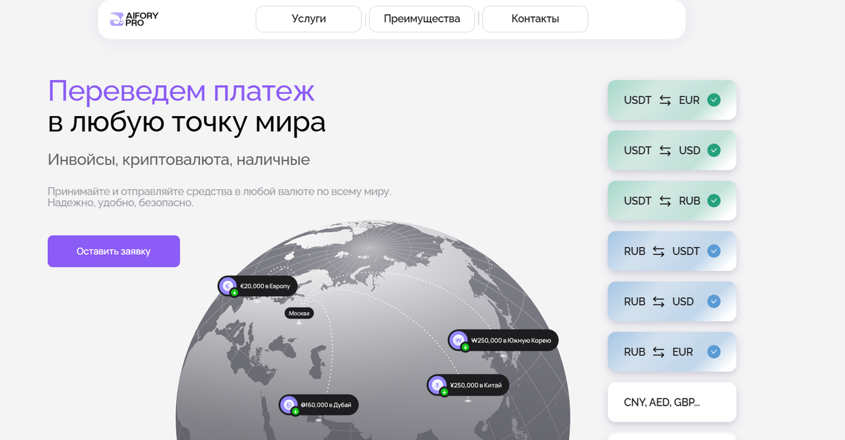The image size is (845, 440).
Task: Click the dirham icon on the Dubai marker
Action: click(289, 404)
